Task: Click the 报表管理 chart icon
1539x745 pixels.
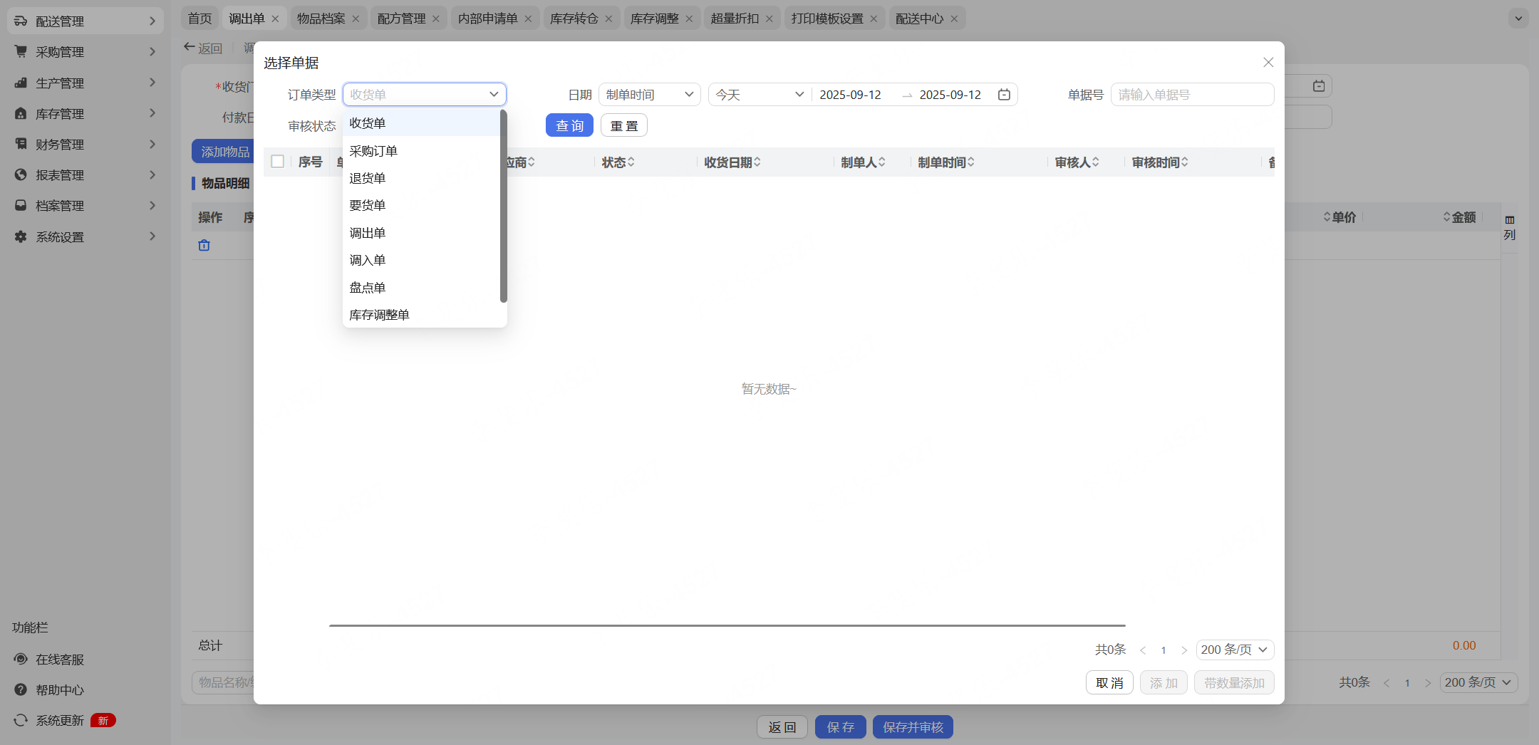Action: click(x=21, y=174)
